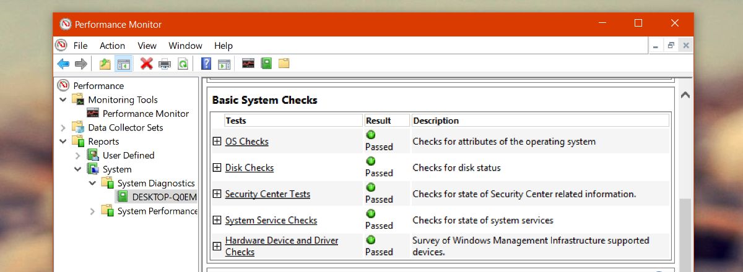Image resolution: width=743 pixels, height=272 pixels.
Task: Select Data Collector Sets tree item
Action: coord(126,127)
